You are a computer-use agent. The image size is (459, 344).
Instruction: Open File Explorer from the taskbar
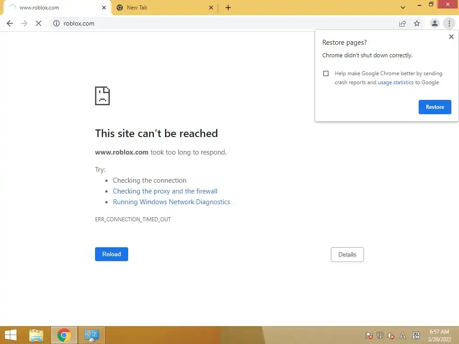pyautogui.click(x=36, y=335)
